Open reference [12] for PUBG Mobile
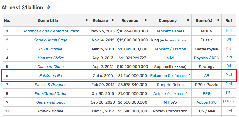Viewport: 239px width, 117px height. [229, 48]
